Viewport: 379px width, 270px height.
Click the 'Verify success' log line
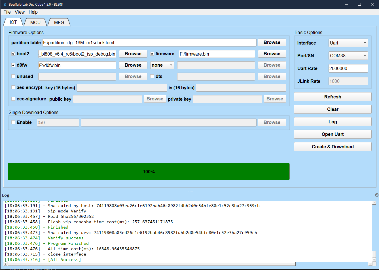coord(44,238)
